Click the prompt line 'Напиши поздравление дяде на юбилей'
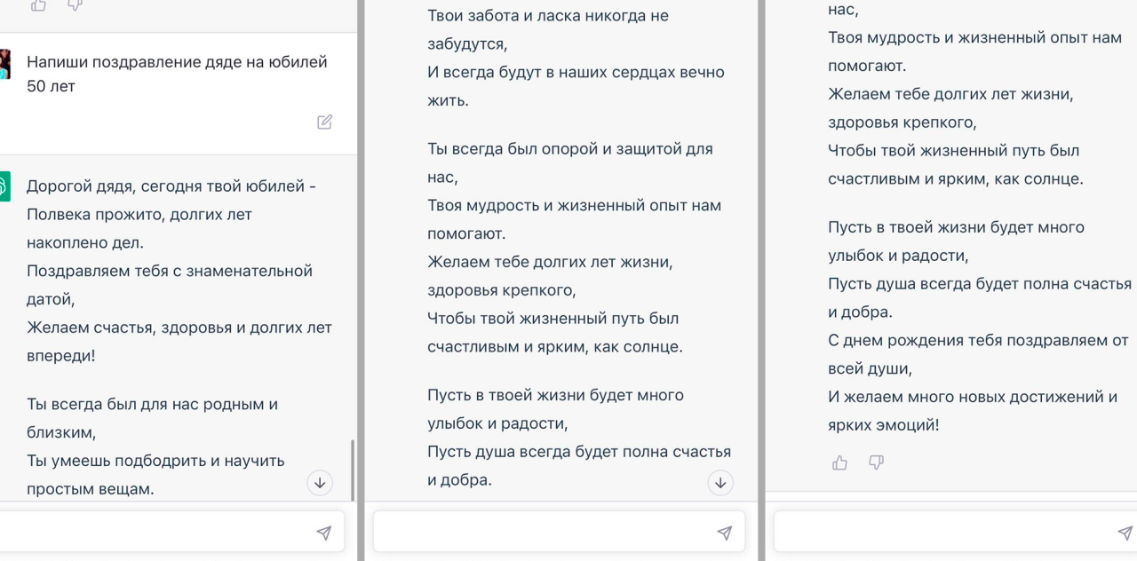This screenshot has height=561, width=1137. point(177,62)
